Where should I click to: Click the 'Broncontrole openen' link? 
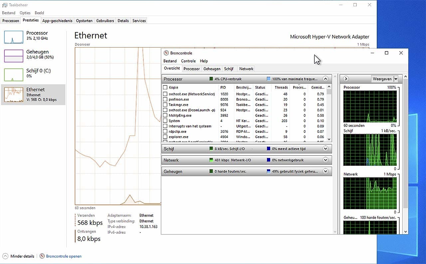[x=63, y=256]
